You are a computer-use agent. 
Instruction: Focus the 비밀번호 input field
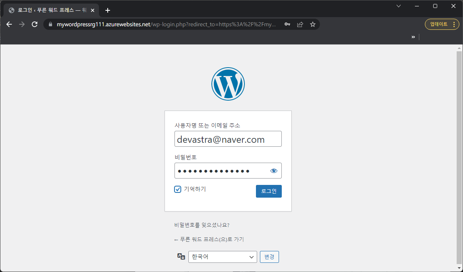[228, 171]
